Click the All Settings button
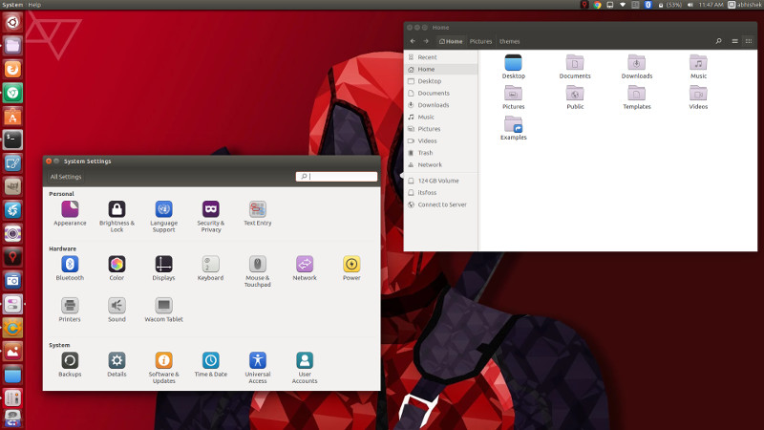The image size is (764, 430). (x=66, y=177)
